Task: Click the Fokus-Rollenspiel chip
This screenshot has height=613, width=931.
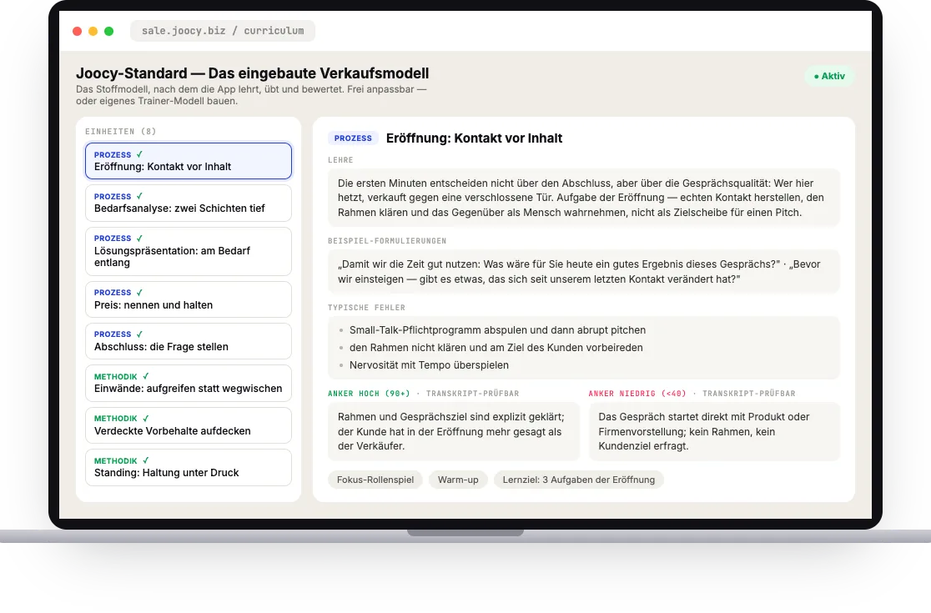Action: (x=375, y=480)
